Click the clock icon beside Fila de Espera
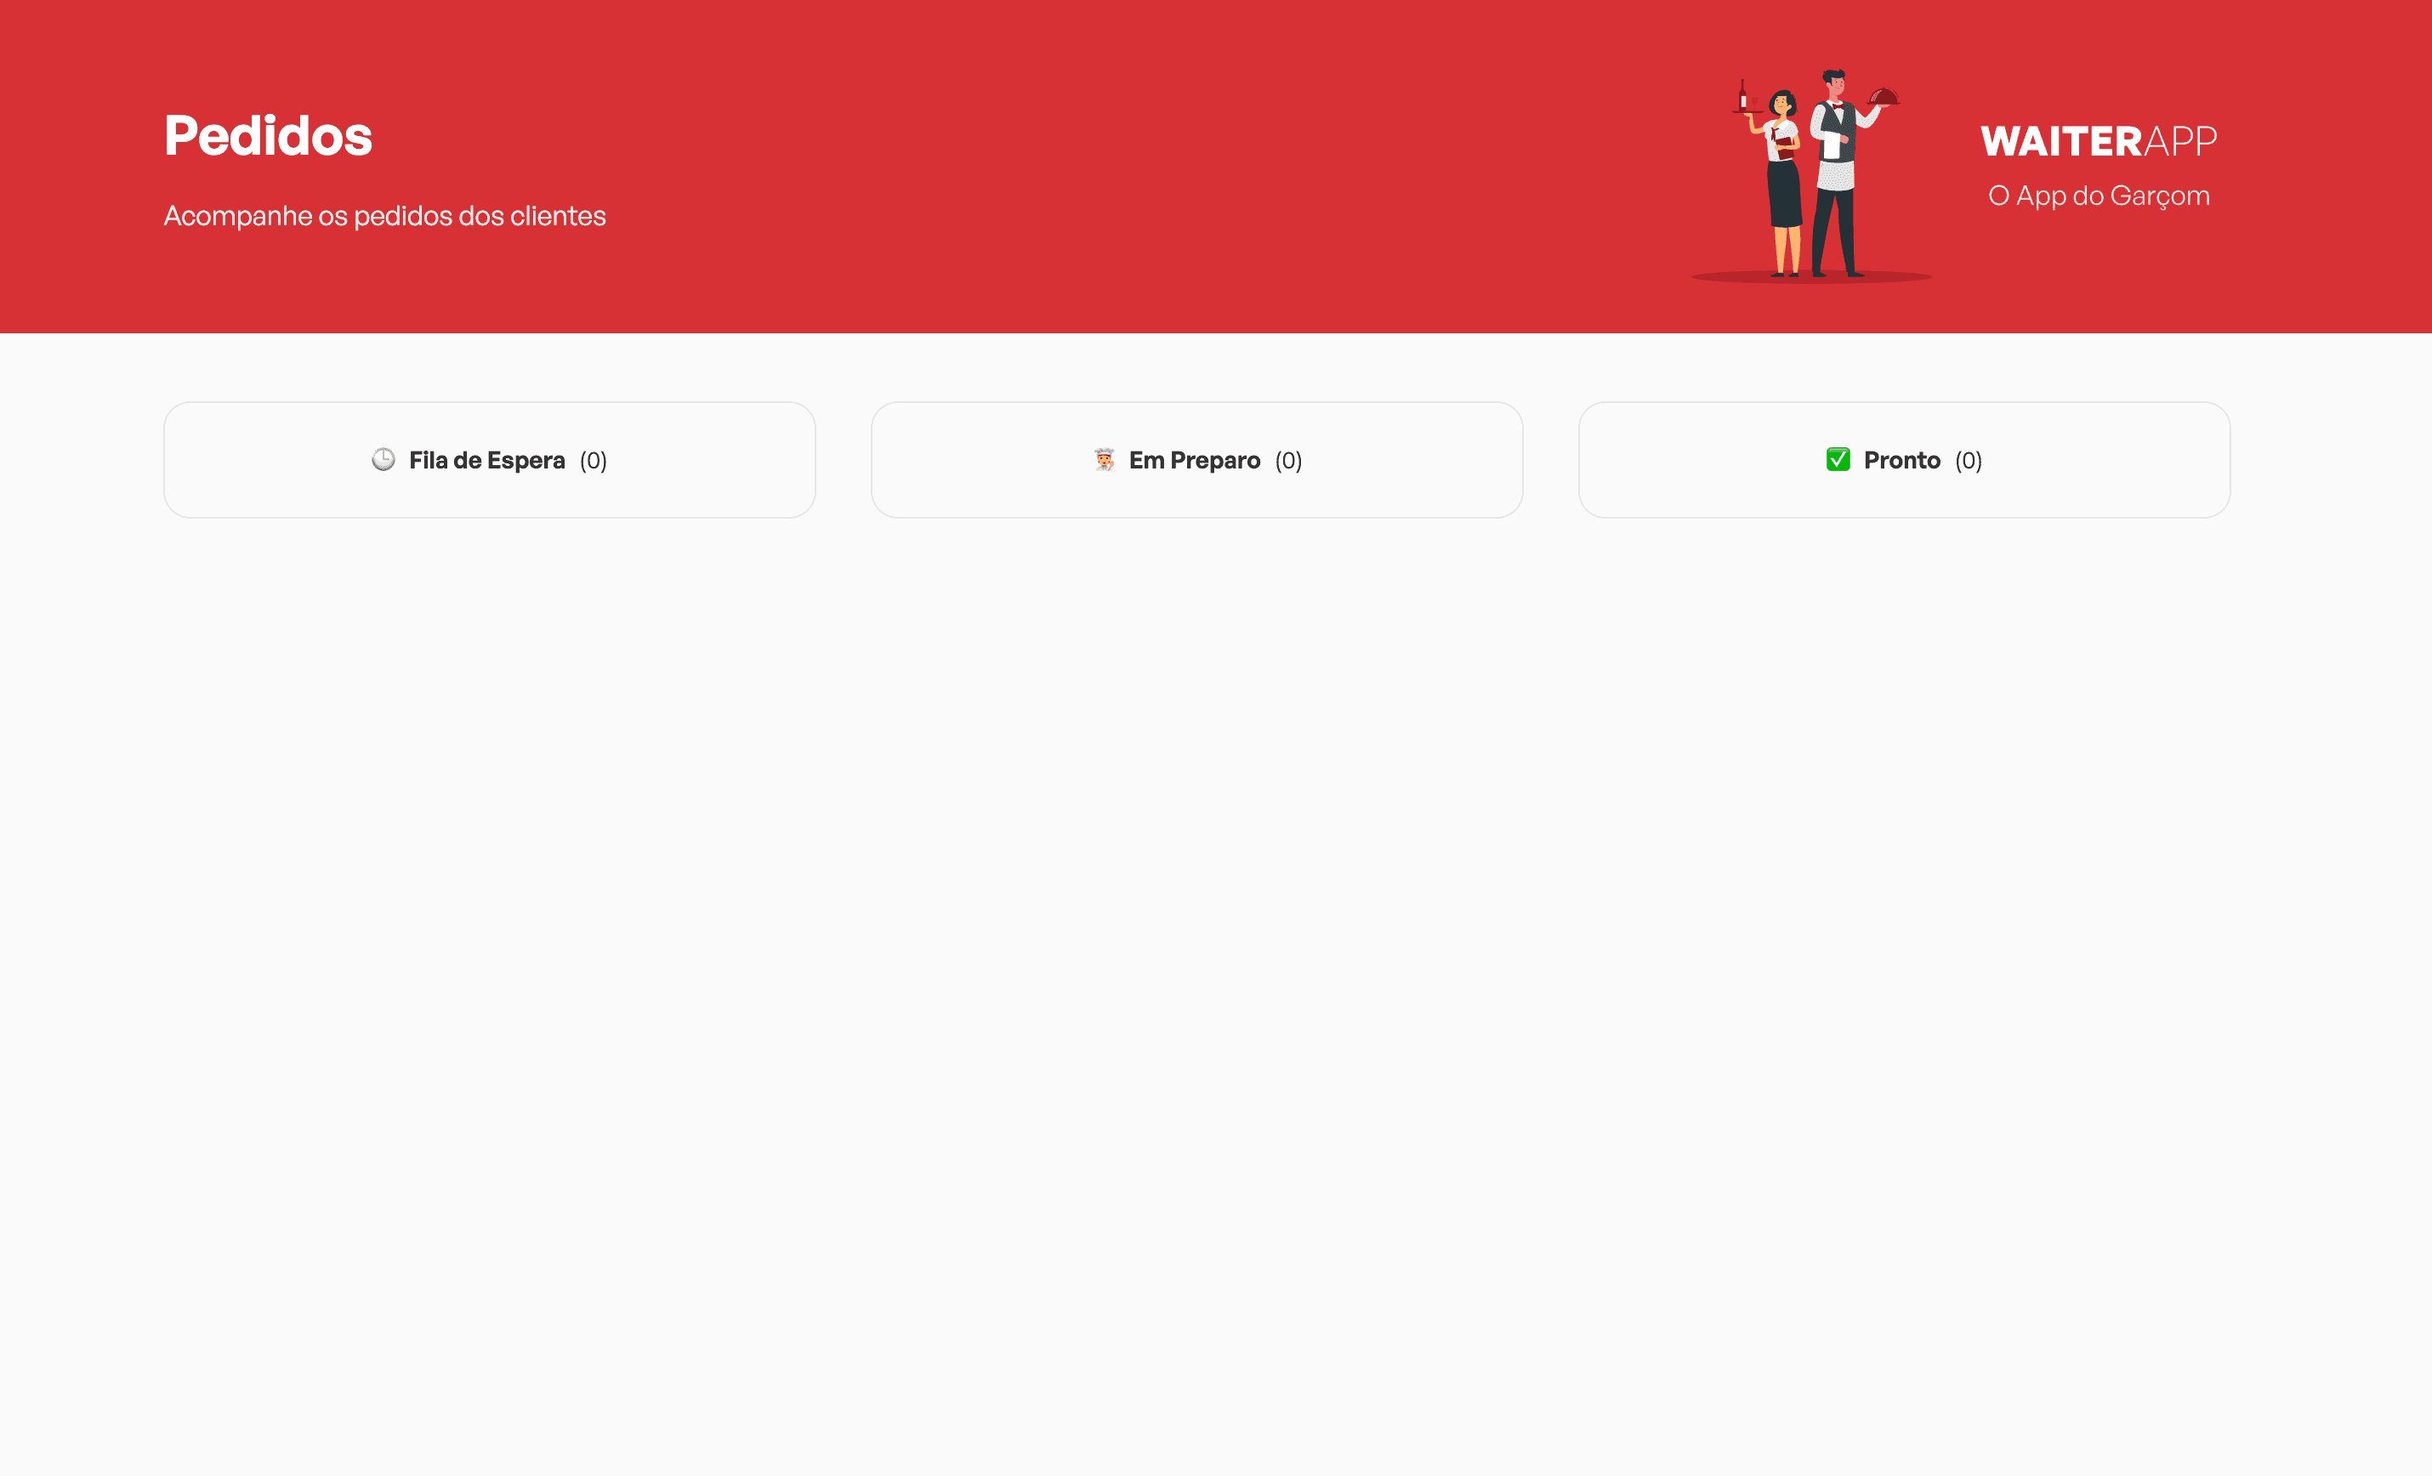 [x=383, y=460]
